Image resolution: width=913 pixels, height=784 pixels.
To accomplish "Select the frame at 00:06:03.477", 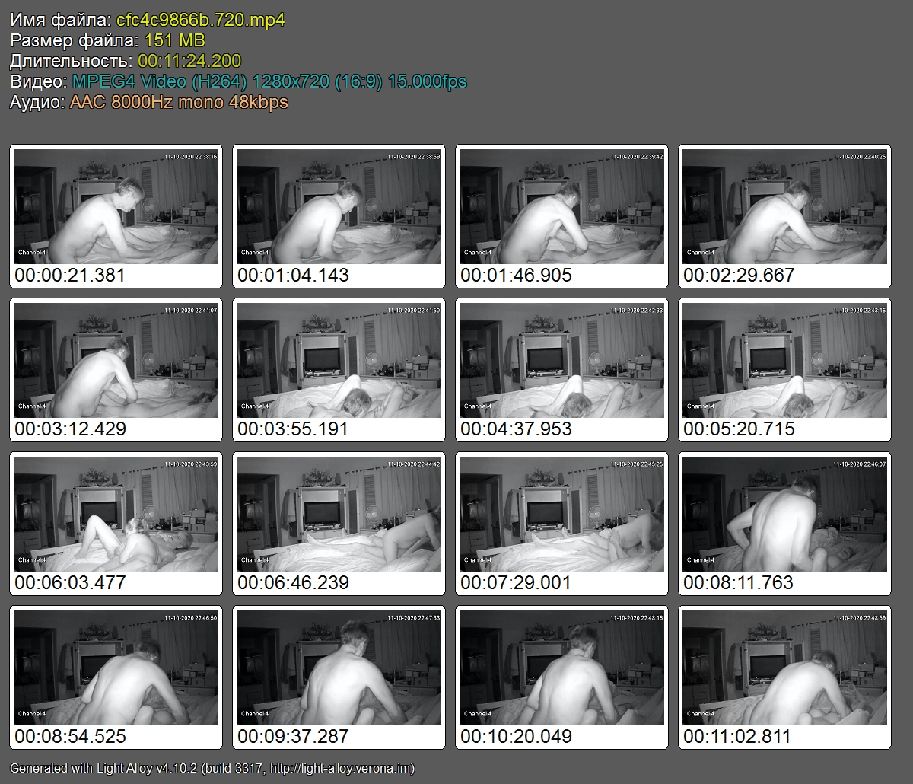I will pyautogui.click(x=116, y=514).
